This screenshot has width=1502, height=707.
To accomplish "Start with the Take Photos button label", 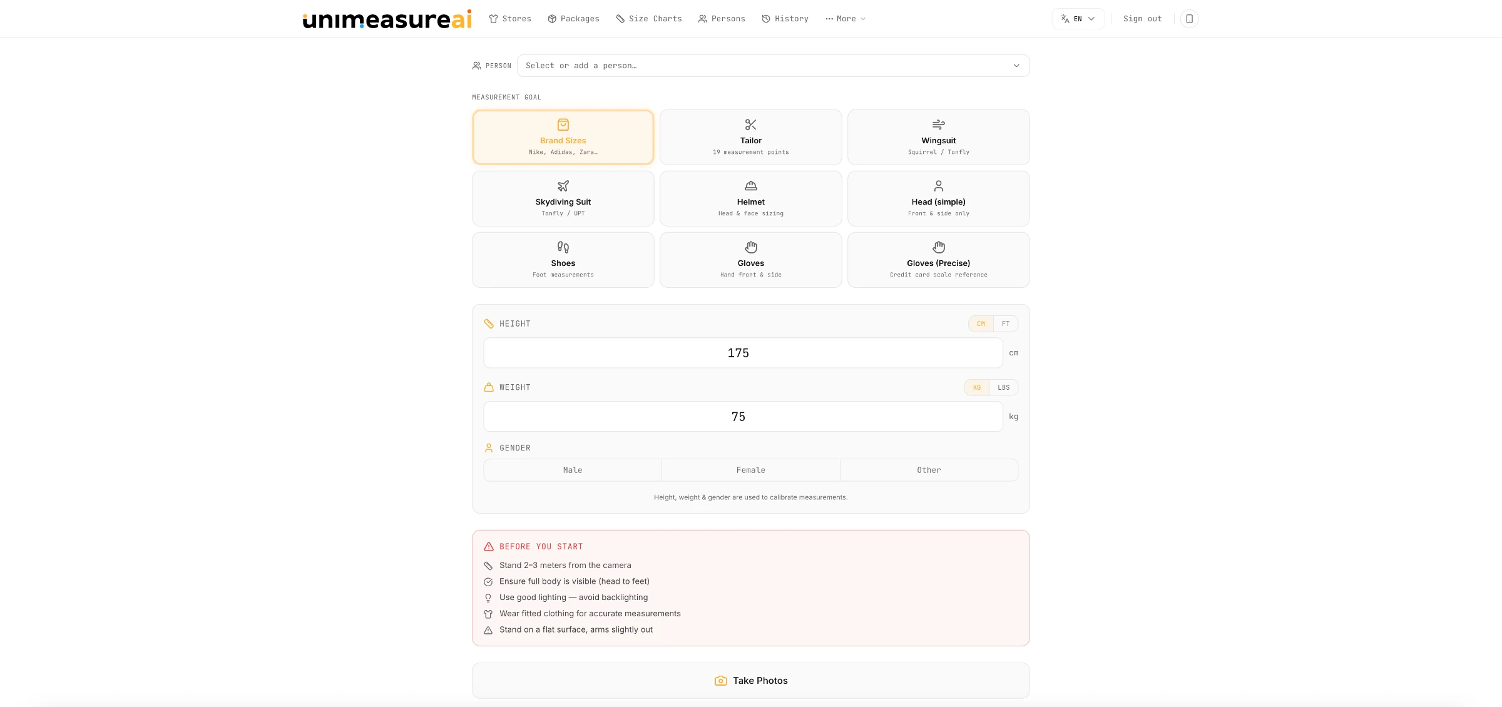I will click(x=760, y=681).
